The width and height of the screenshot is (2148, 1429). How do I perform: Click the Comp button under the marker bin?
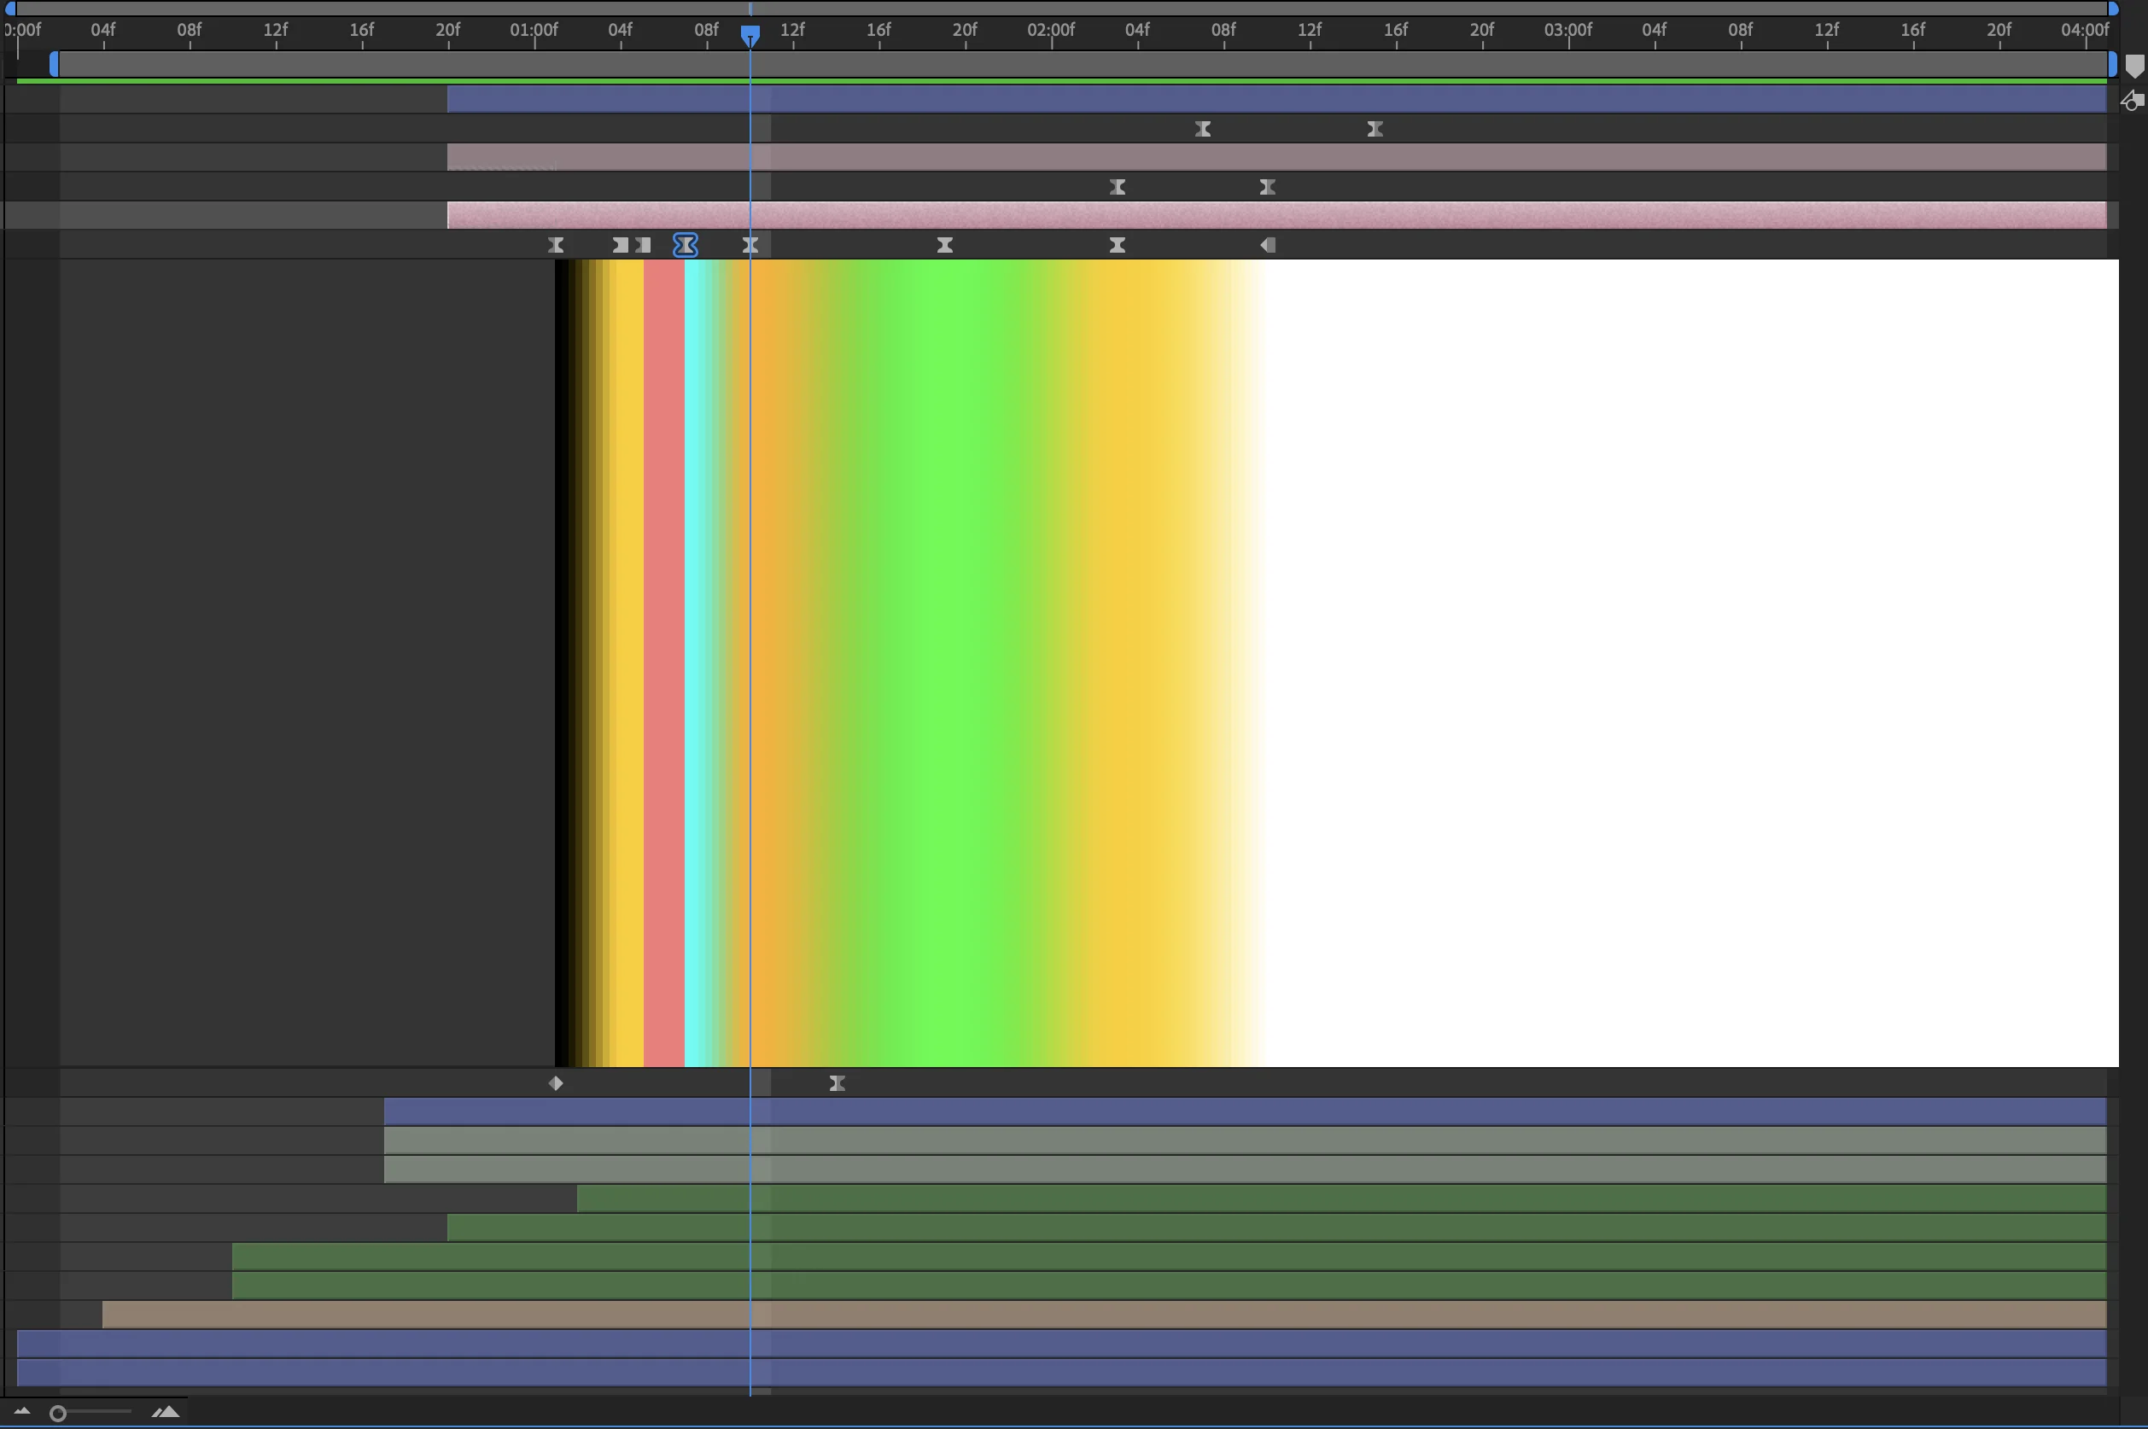click(x=2133, y=102)
